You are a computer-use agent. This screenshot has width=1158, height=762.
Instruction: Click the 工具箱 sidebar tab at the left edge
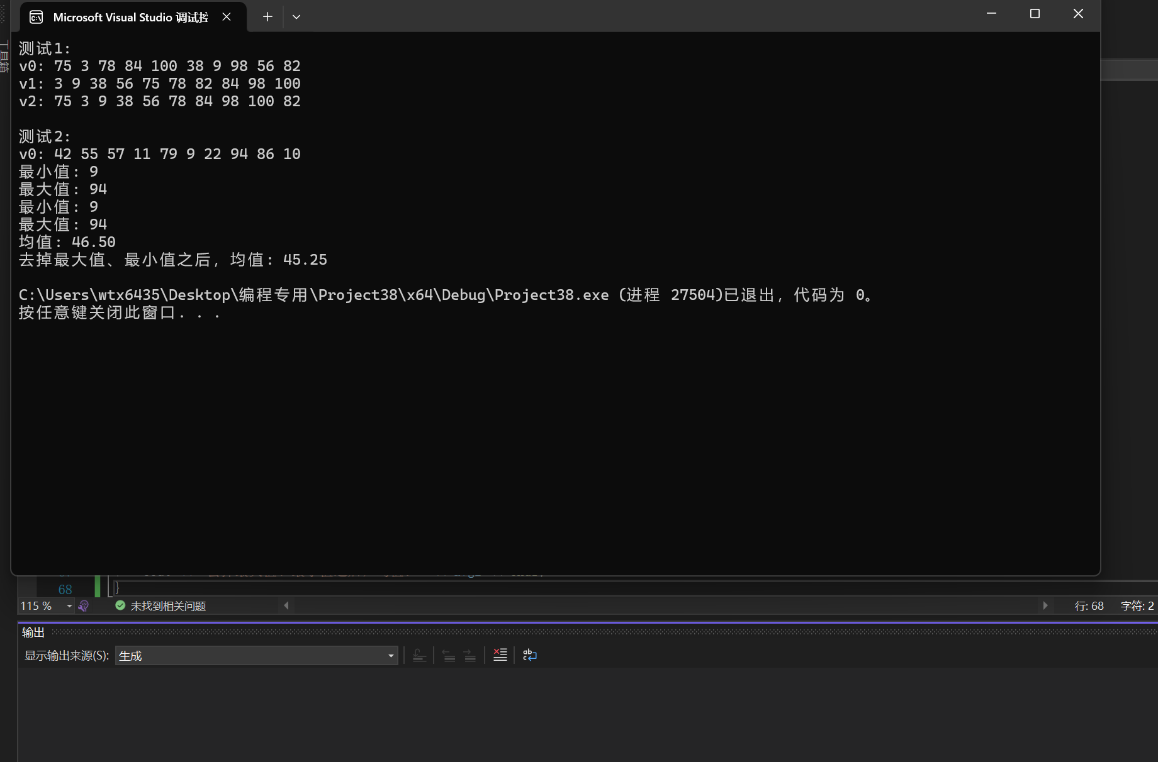pyautogui.click(x=4, y=57)
